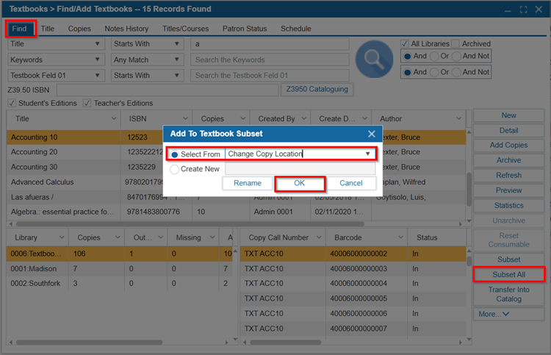Click the Subset button

[508, 259]
